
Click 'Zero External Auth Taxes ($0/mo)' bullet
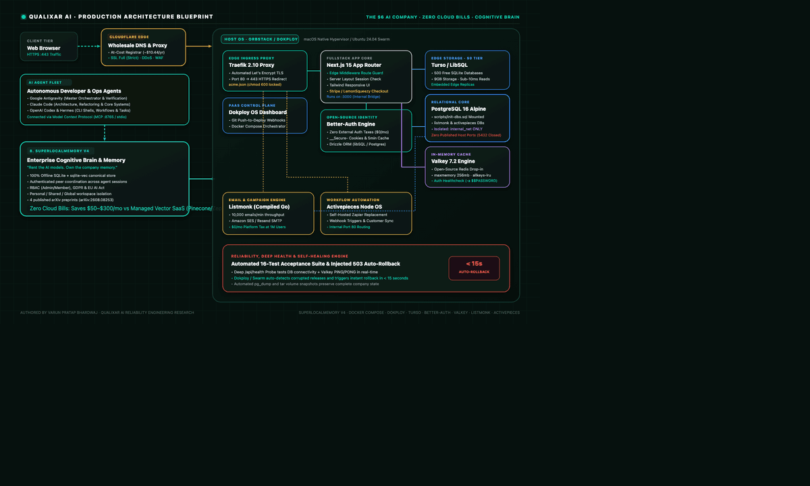click(358, 132)
